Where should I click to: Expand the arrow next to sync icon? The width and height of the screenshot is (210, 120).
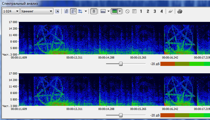(x=86, y=11)
